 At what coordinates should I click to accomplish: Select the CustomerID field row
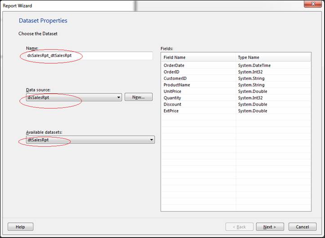[x=236, y=78]
